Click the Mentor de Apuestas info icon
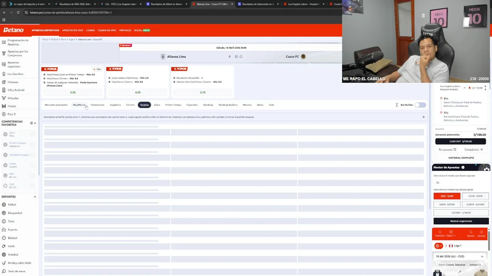The height and width of the screenshot is (276, 492). pyautogui.click(x=463, y=168)
